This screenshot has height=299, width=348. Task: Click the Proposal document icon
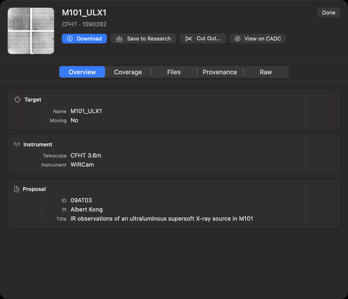[16, 189]
